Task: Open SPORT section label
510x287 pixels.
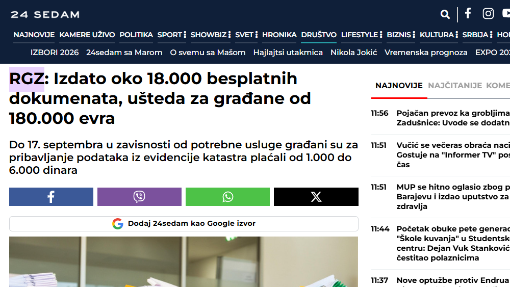Action: pyautogui.click(x=170, y=35)
